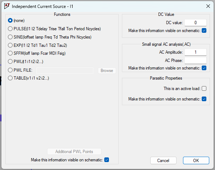Viewport: 215px width, 170px height.
Task: Click into the DC value input field
Action: pos(195,23)
